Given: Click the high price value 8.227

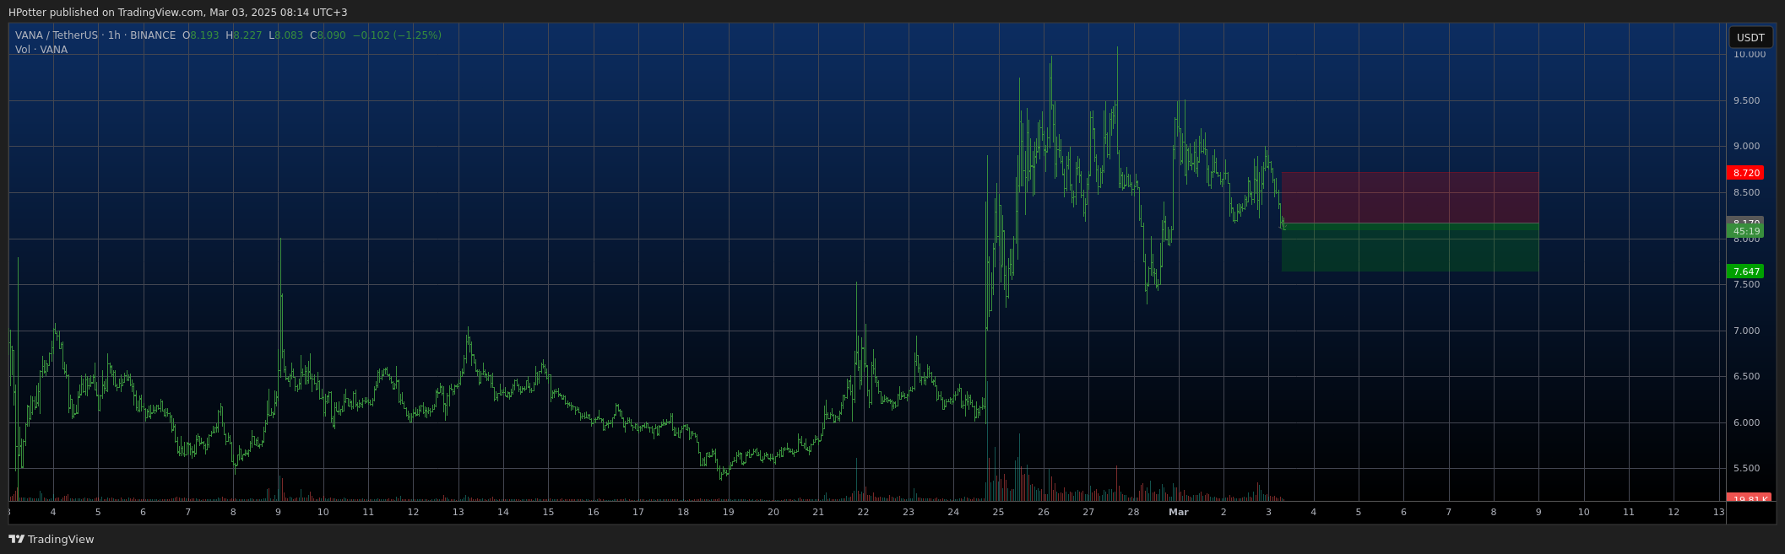Looking at the screenshot, I should 247,35.
